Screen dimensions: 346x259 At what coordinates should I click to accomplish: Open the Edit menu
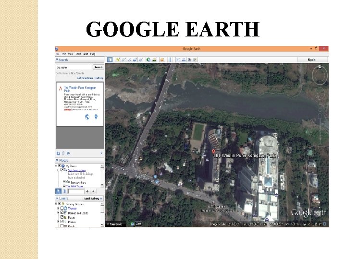click(64, 54)
